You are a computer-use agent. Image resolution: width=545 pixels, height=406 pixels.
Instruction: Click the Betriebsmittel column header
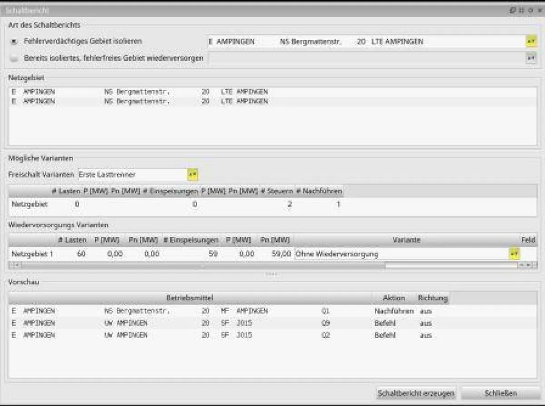(189, 298)
